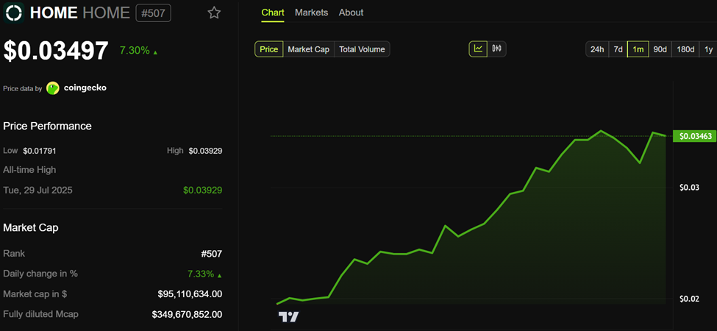Click the bold white HOME token name
This screenshot has height=331, width=717.
(x=54, y=13)
